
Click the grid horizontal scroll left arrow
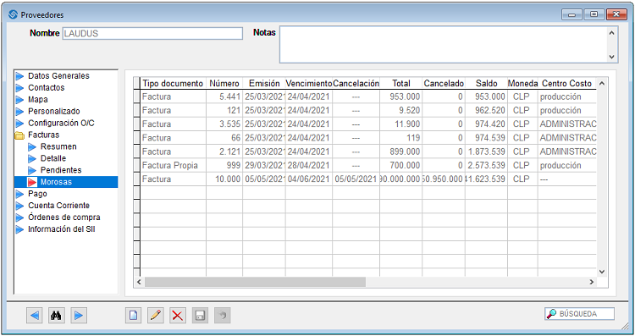[139, 282]
